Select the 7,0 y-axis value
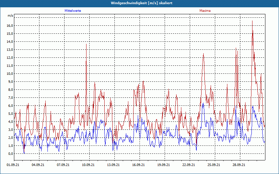Viewport: 279px width, 174px height. 10,97
